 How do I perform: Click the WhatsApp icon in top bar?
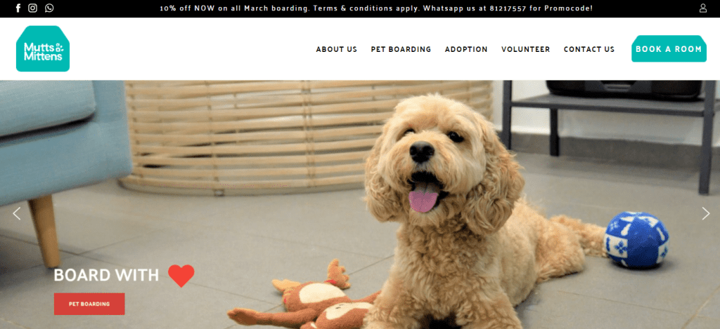point(49,8)
